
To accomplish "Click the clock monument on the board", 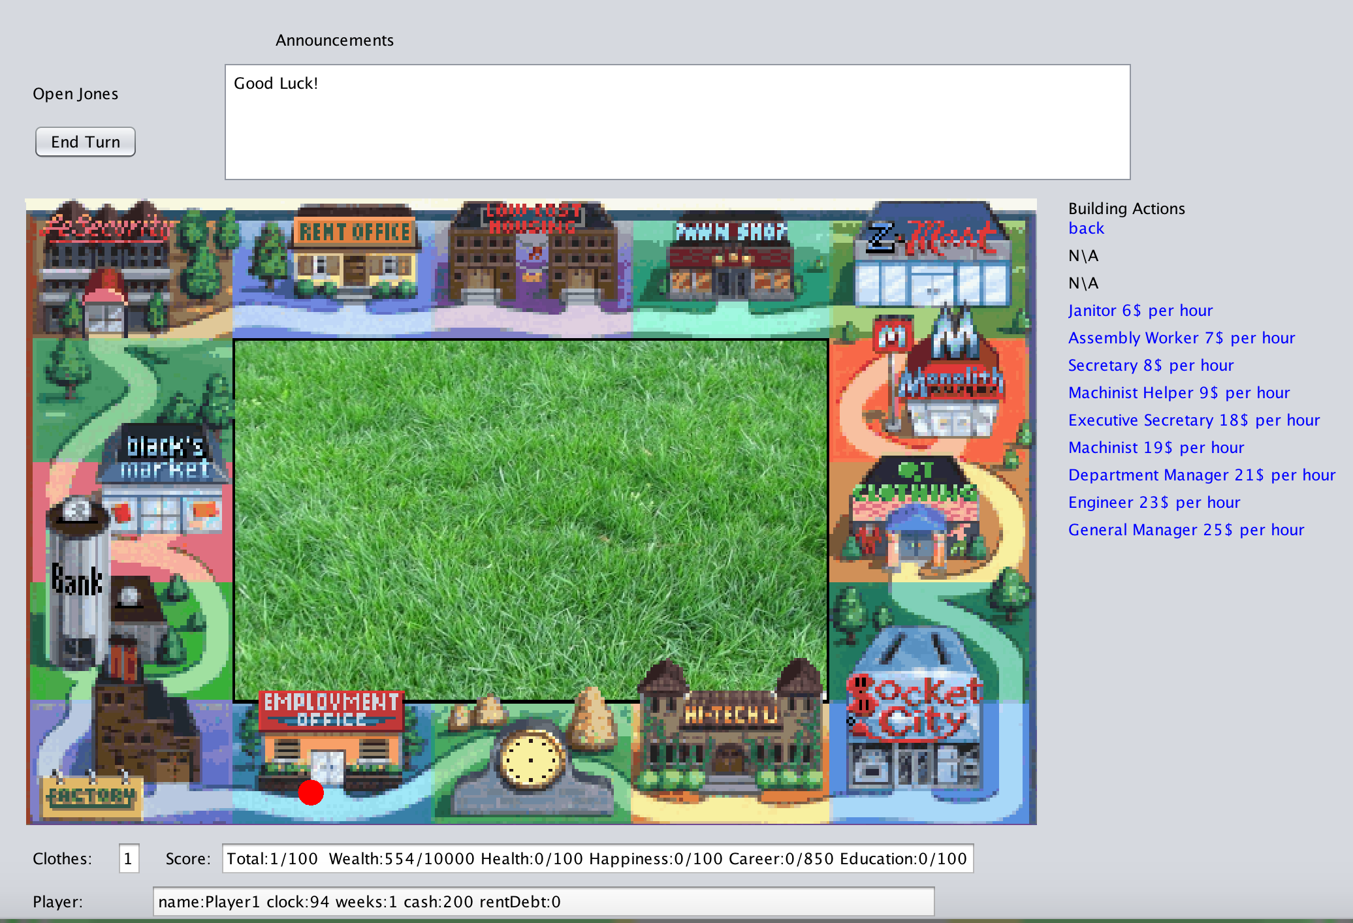I will [x=530, y=760].
